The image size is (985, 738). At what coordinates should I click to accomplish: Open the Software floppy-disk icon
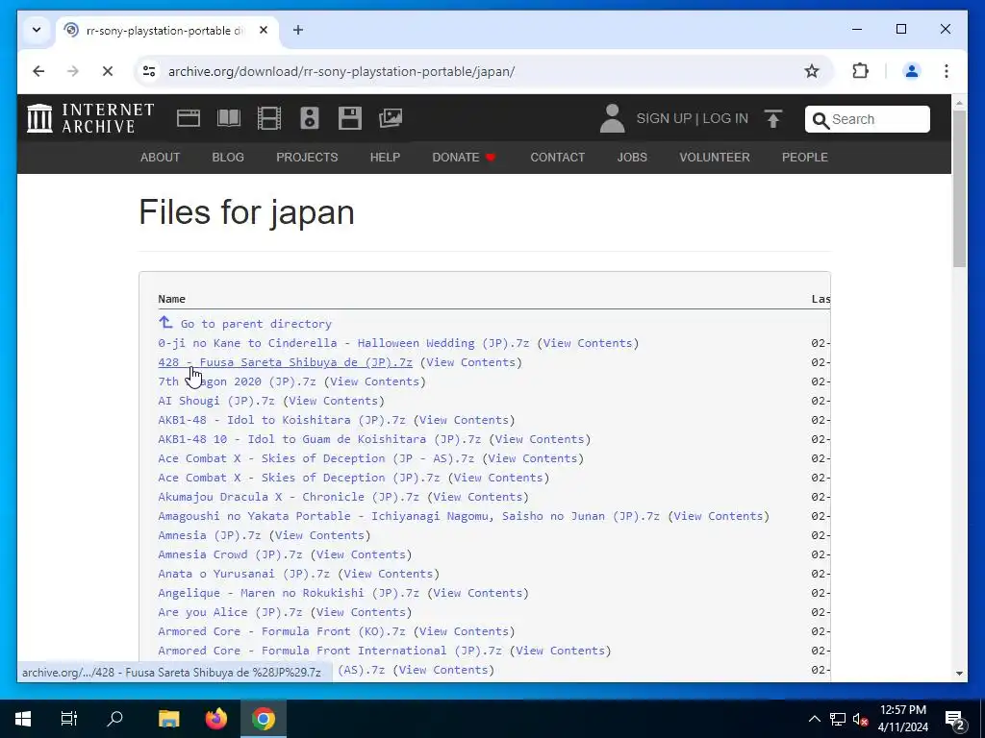coord(350,118)
